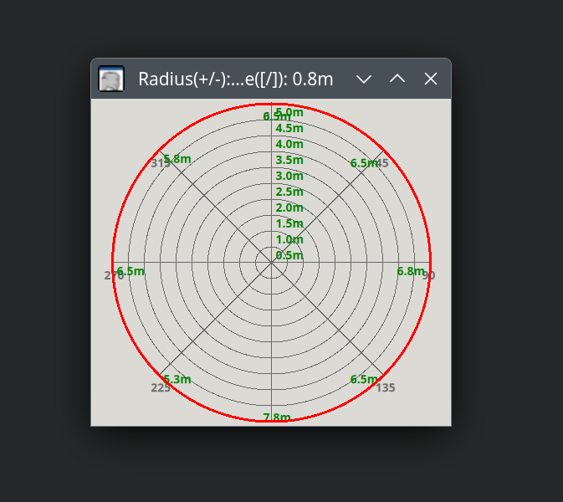Click the application icon in the title bar
Viewport: 563px width, 502px height.
pos(111,79)
